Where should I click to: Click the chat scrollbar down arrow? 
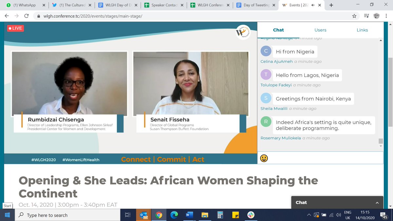pyautogui.click(x=381, y=146)
